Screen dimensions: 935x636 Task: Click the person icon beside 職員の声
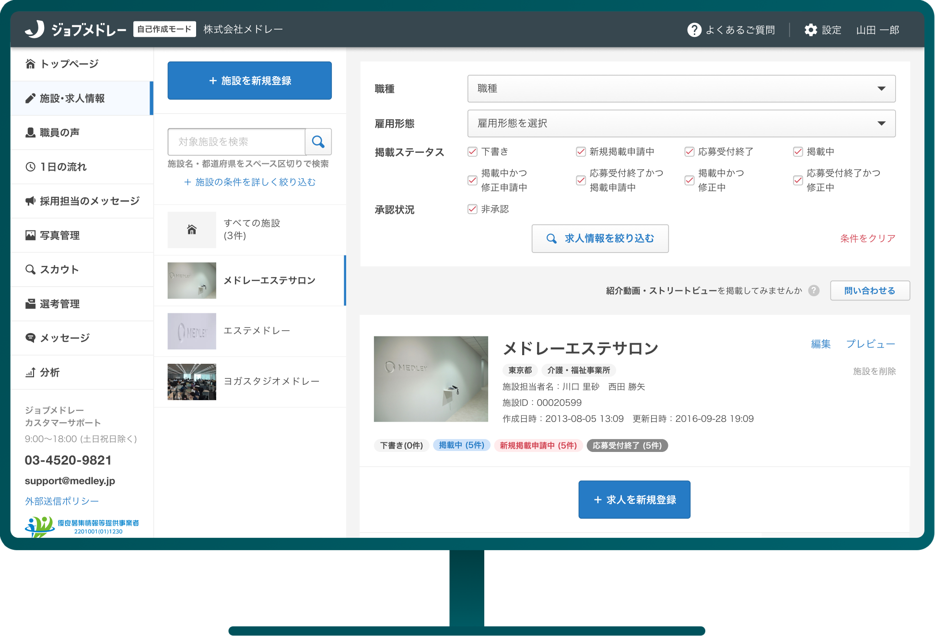click(30, 132)
